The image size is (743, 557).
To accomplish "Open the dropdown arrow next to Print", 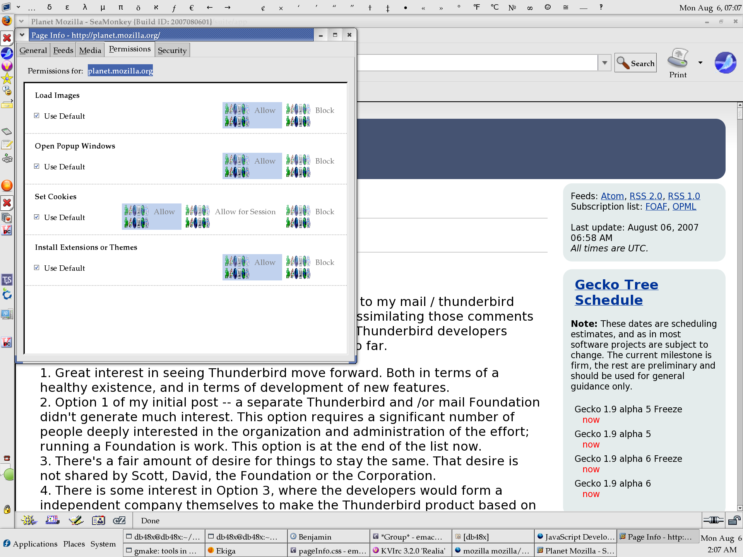I will (700, 63).
